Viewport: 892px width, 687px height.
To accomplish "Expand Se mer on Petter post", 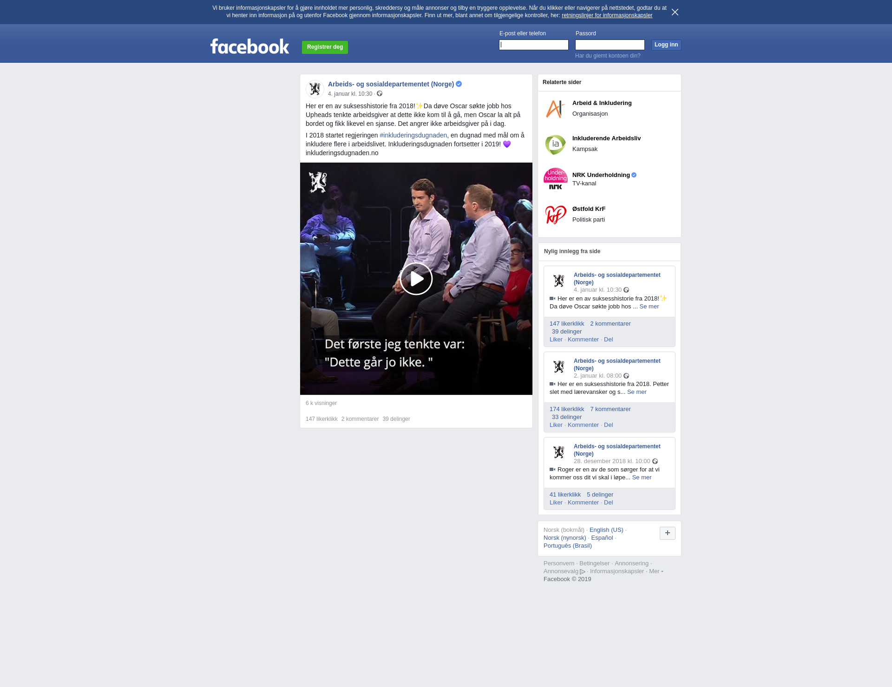I will [x=636, y=392].
